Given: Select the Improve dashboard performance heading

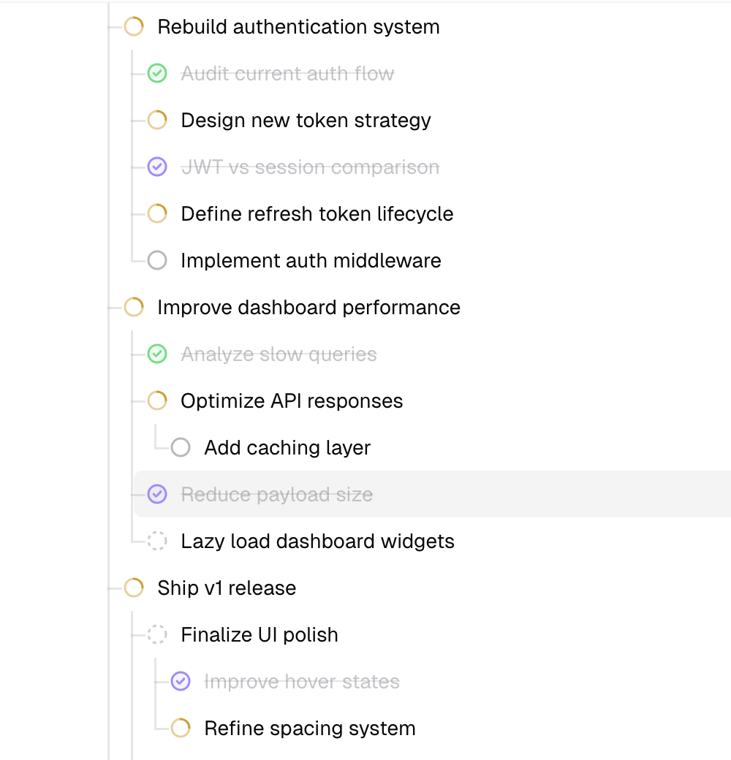Looking at the screenshot, I should [x=308, y=307].
